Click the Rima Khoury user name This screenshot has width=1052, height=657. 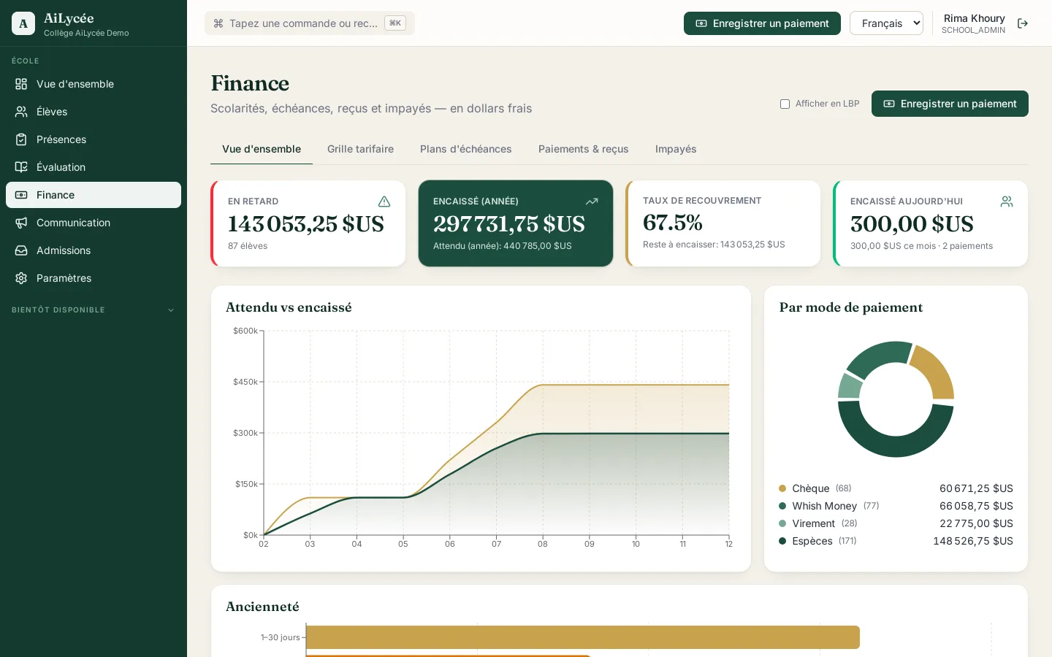(974, 18)
